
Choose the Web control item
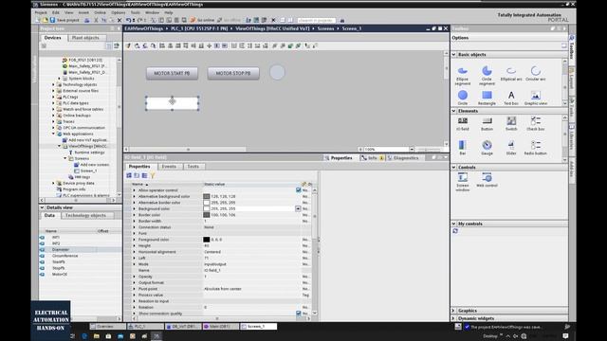point(487,180)
